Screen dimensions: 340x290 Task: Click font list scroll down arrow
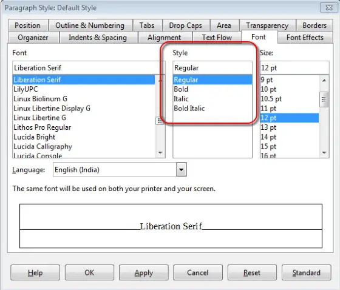point(160,153)
